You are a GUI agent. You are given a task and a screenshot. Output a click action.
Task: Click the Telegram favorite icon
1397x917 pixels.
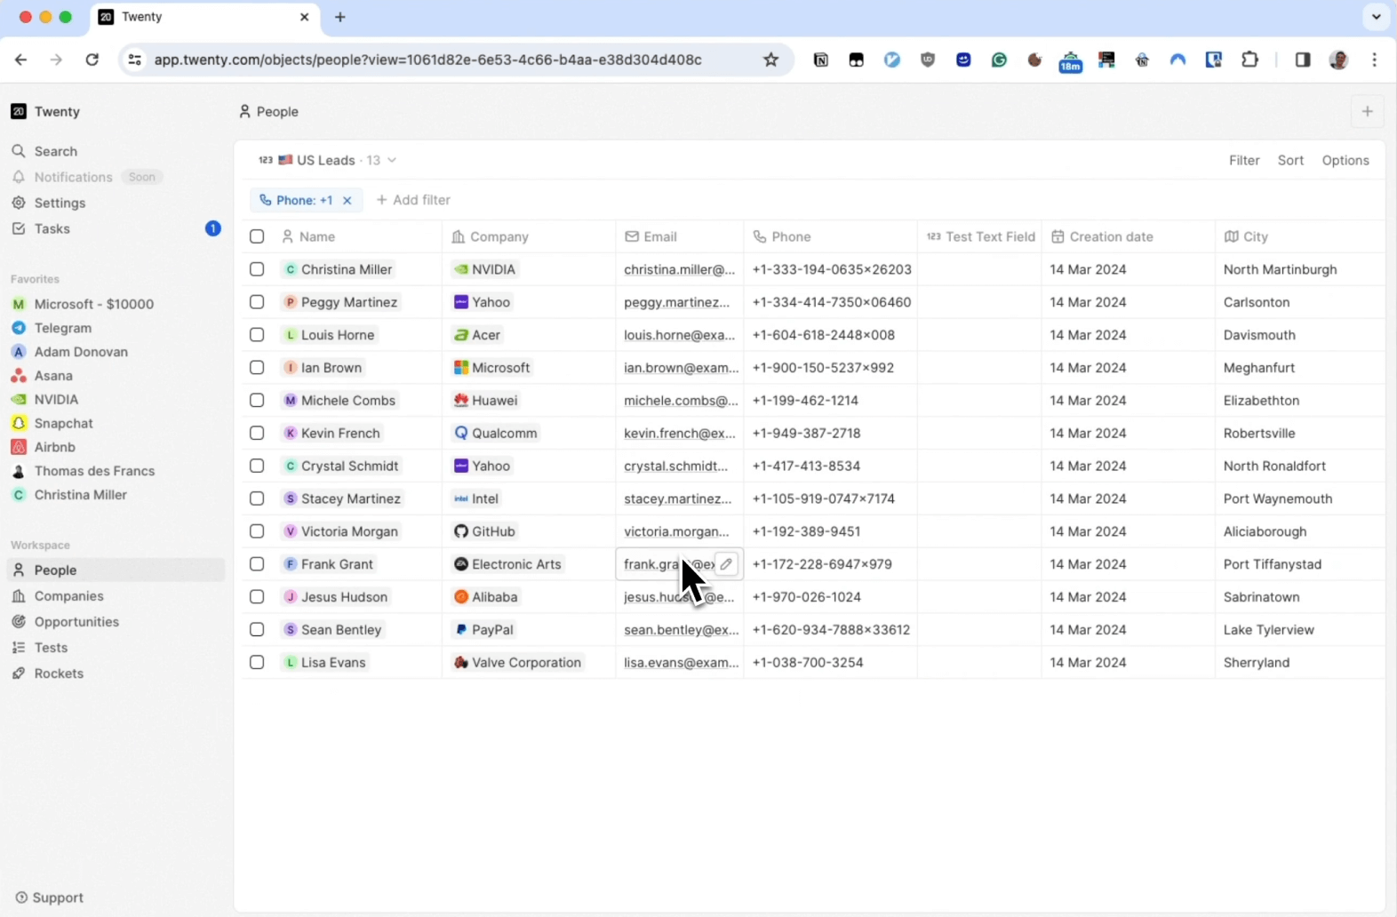pos(18,328)
